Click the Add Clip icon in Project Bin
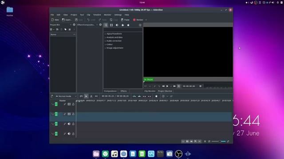 (51, 30)
